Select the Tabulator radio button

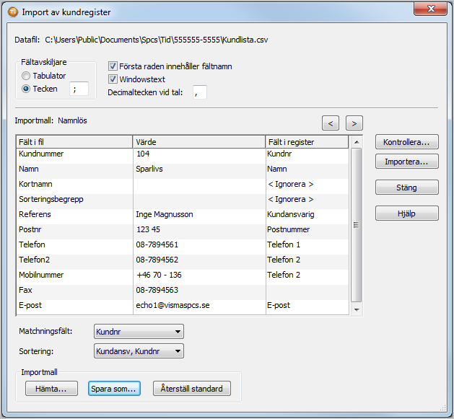(x=27, y=76)
